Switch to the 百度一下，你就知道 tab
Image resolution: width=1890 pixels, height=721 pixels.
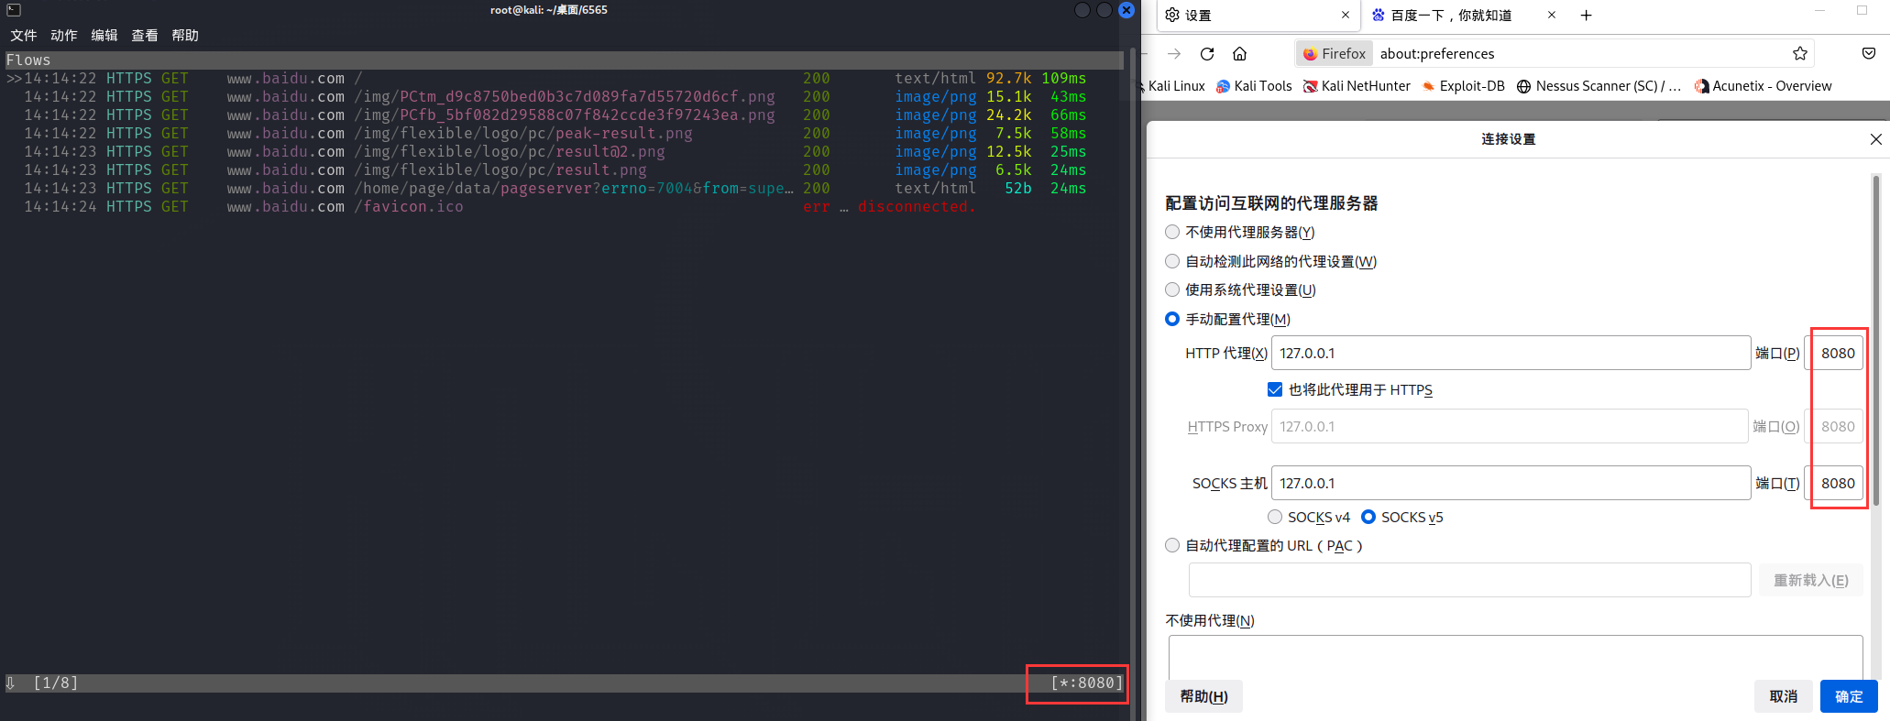coord(1451,16)
